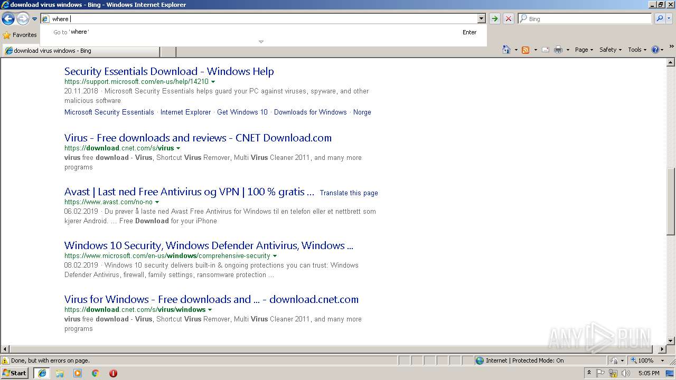676x380 pixels.
Task: Open the 'Norge' sublink
Action: (x=362, y=112)
